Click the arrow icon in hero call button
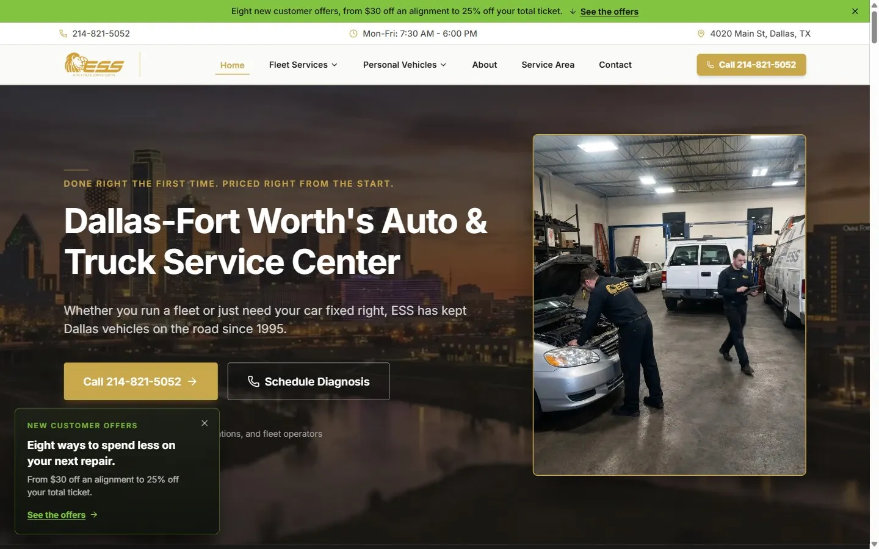Image resolution: width=879 pixels, height=549 pixels. point(192,381)
